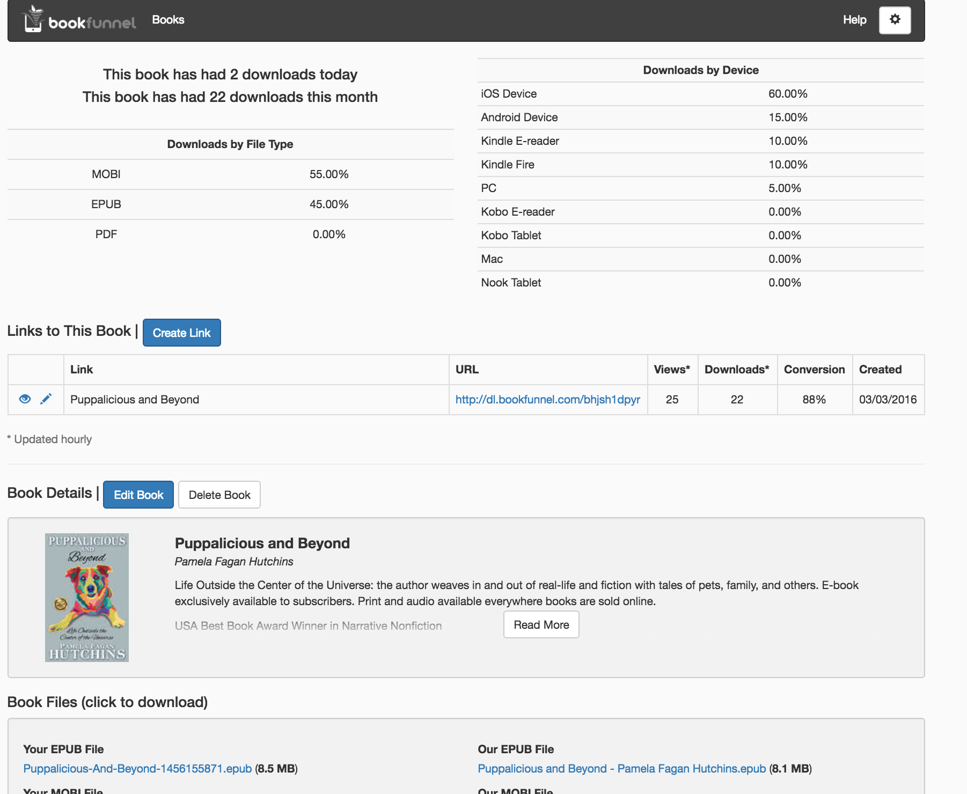967x794 pixels.
Task: Open the Help menu item
Action: click(x=854, y=20)
